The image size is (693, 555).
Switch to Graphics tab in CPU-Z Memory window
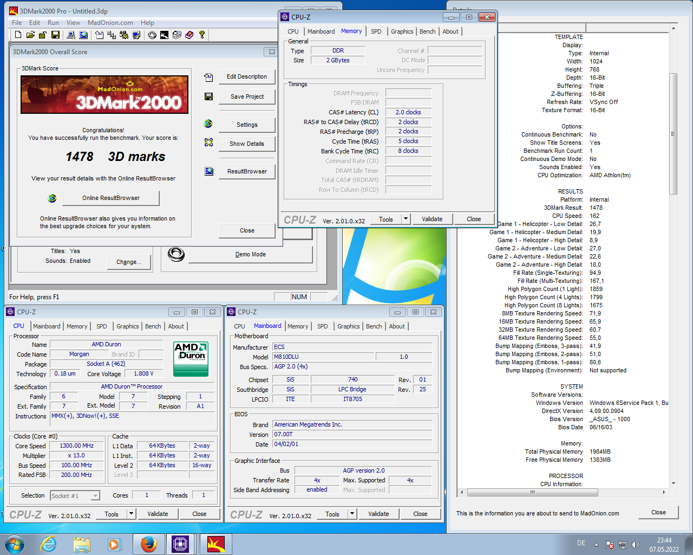(x=402, y=31)
